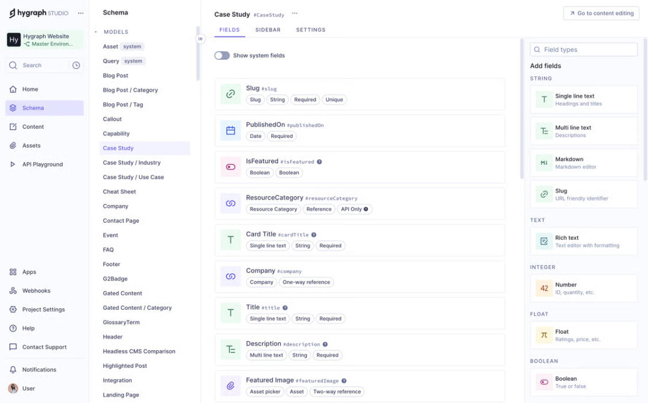The height and width of the screenshot is (403, 648).
Task: Add a Markdown field type
Action: tap(583, 163)
